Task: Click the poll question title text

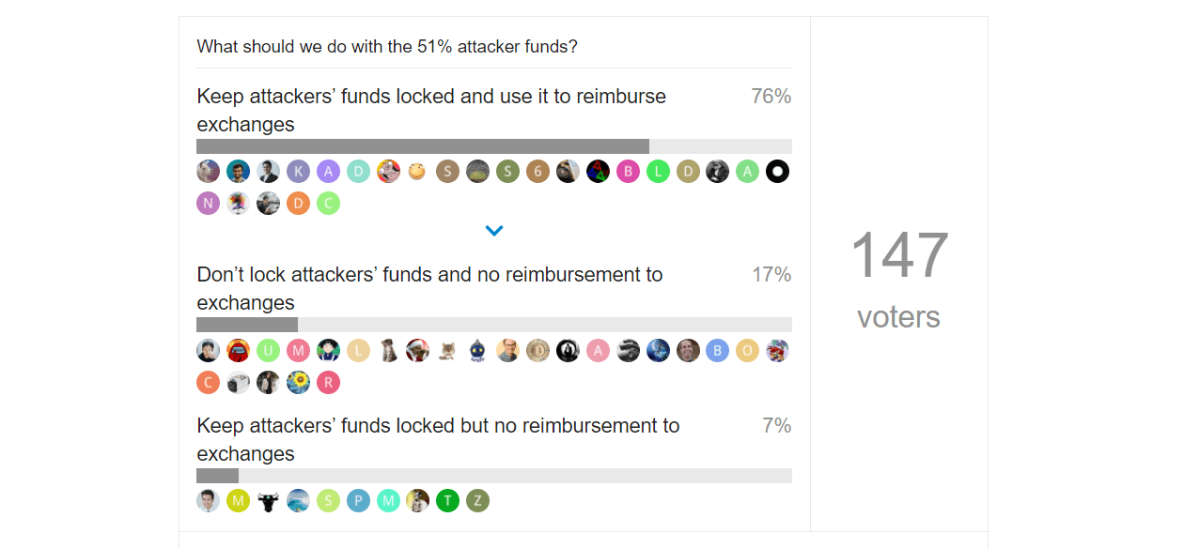Action: point(387,46)
